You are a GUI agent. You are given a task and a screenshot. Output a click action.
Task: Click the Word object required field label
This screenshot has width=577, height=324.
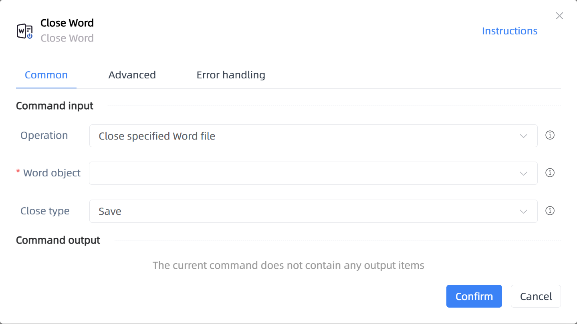point(48,173)
